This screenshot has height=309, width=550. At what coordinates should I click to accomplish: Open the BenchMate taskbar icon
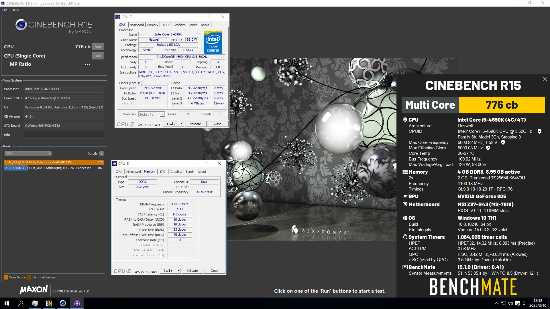pos(49,303)
